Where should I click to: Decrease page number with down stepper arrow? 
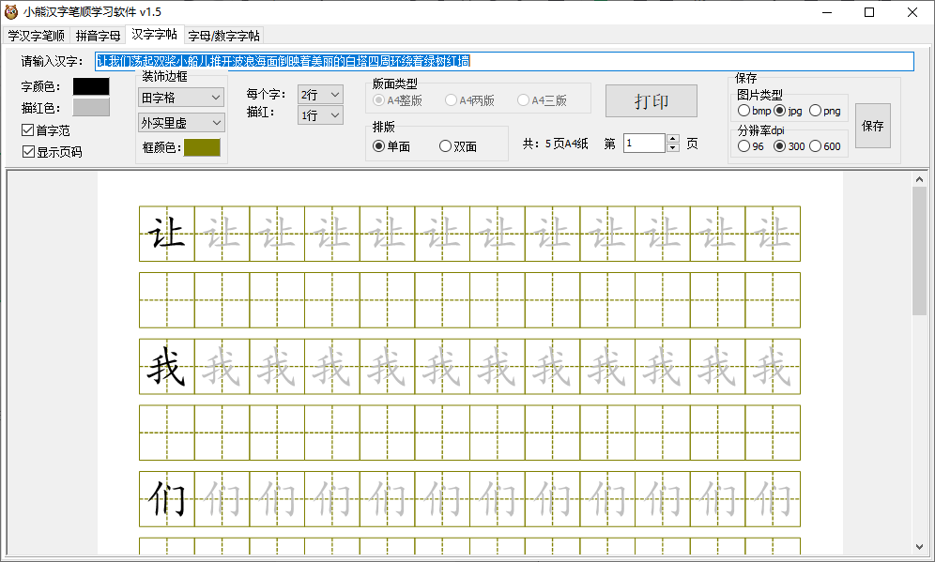(x=673, y=148)
